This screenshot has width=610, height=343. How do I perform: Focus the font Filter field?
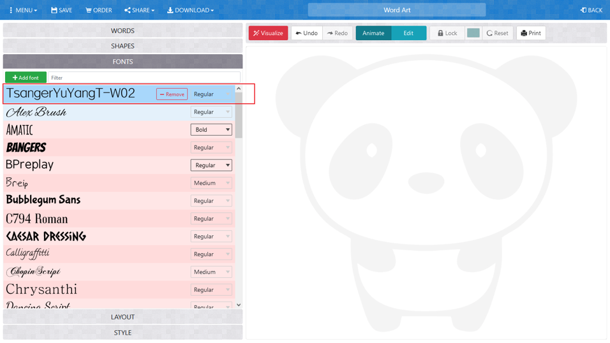pyautogui.click(x=144, y=77)
